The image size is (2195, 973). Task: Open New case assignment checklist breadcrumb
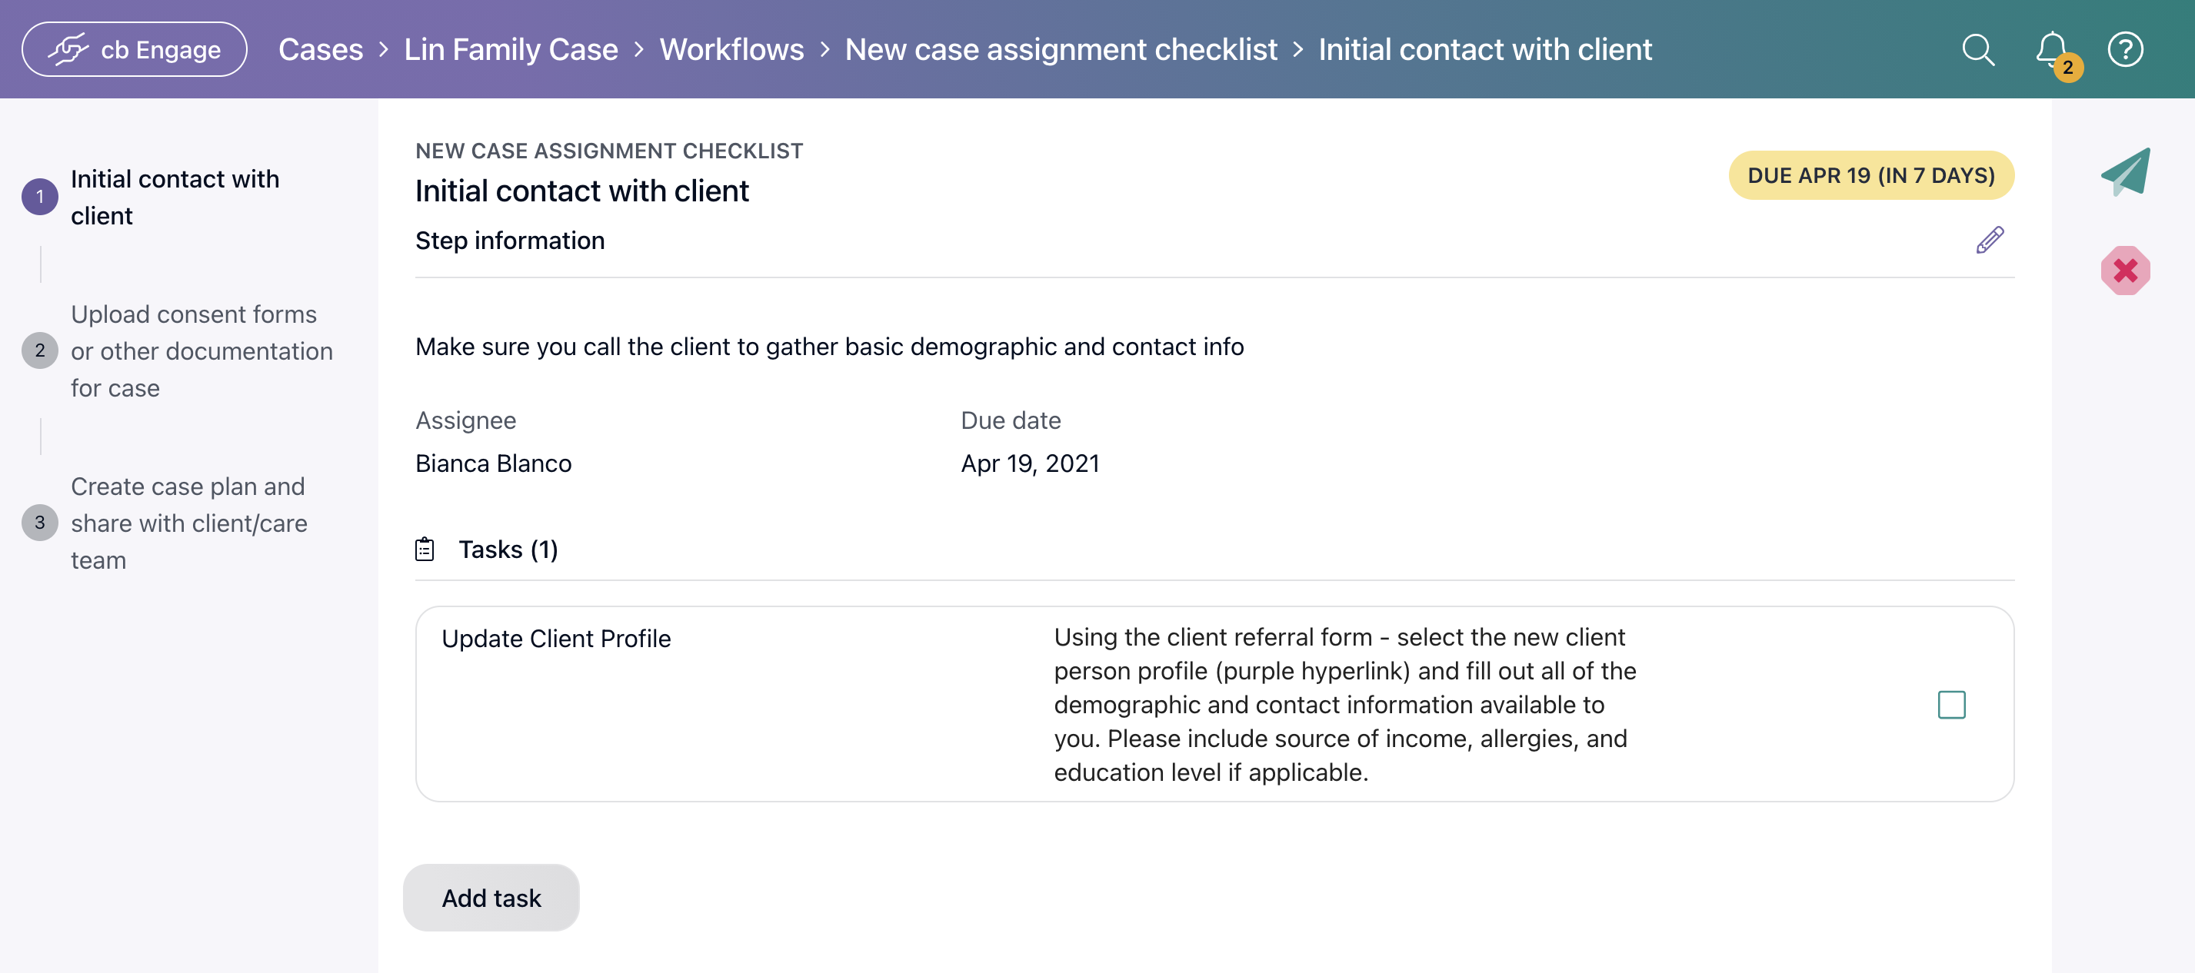tap(1060, 48)
